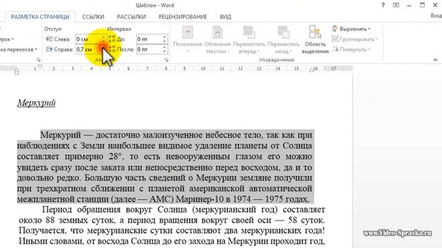
Task: Click the right indent ruler marker near 16
Action: pyautogui.click(x=311, y=70)
